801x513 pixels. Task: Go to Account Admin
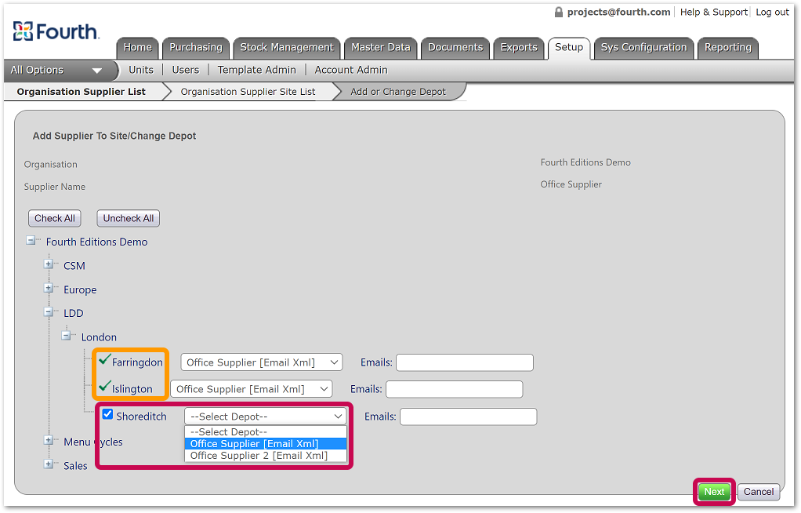coord(351,70)
